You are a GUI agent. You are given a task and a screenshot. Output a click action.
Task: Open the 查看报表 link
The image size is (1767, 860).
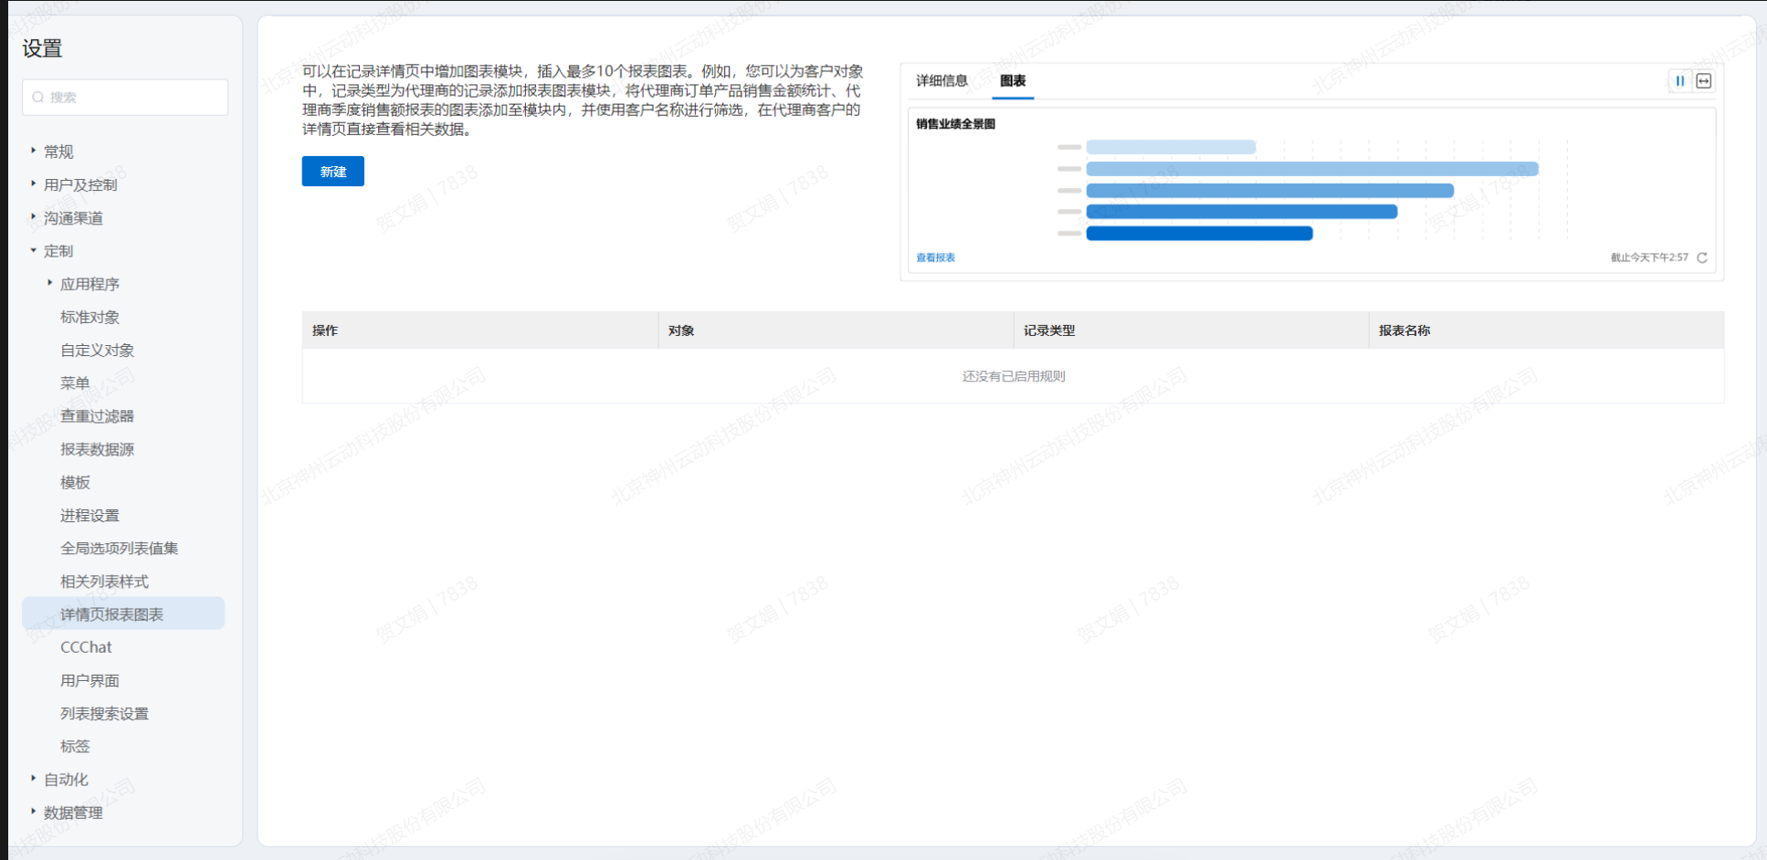[x=935, y=258]
